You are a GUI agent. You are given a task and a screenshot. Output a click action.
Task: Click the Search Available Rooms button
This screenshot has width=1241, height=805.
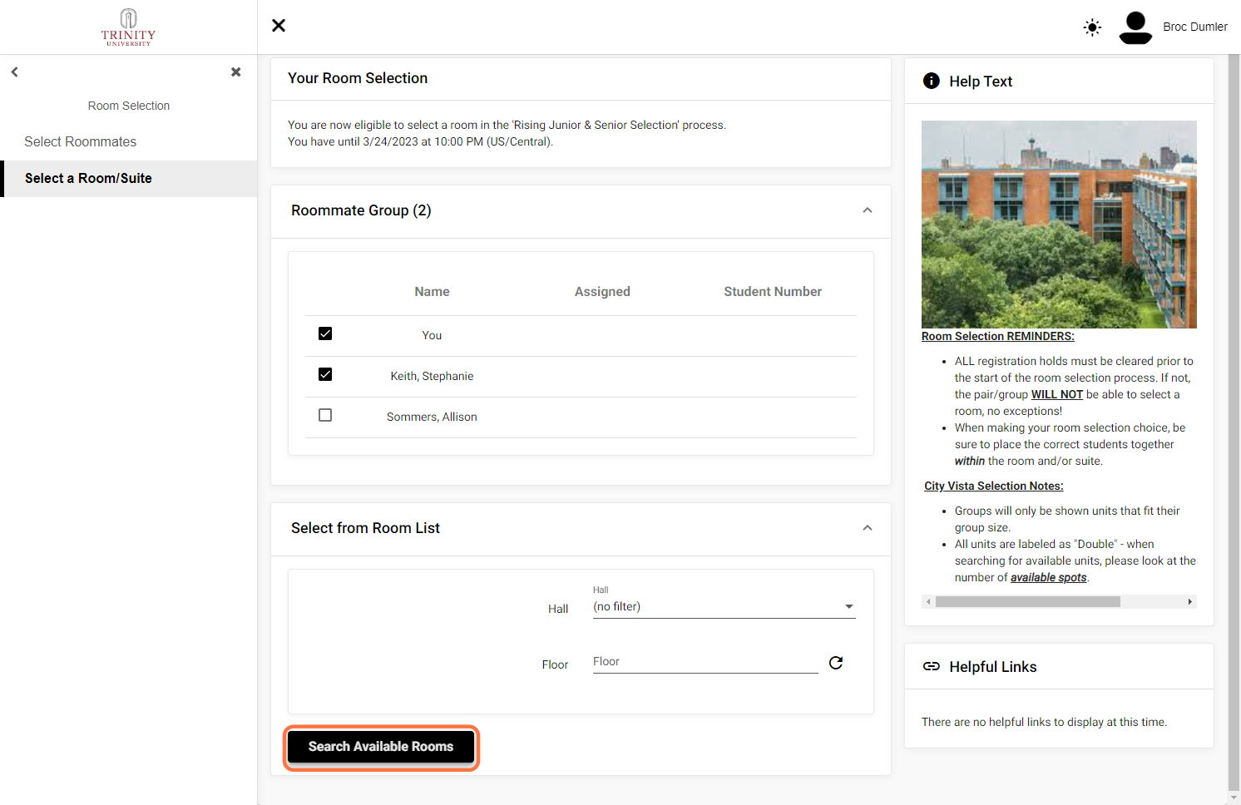click(x=381, y=747)
